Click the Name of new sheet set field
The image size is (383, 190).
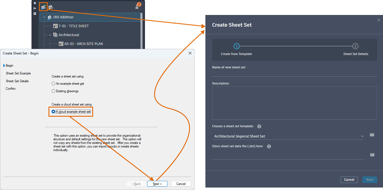coord(294,73)
